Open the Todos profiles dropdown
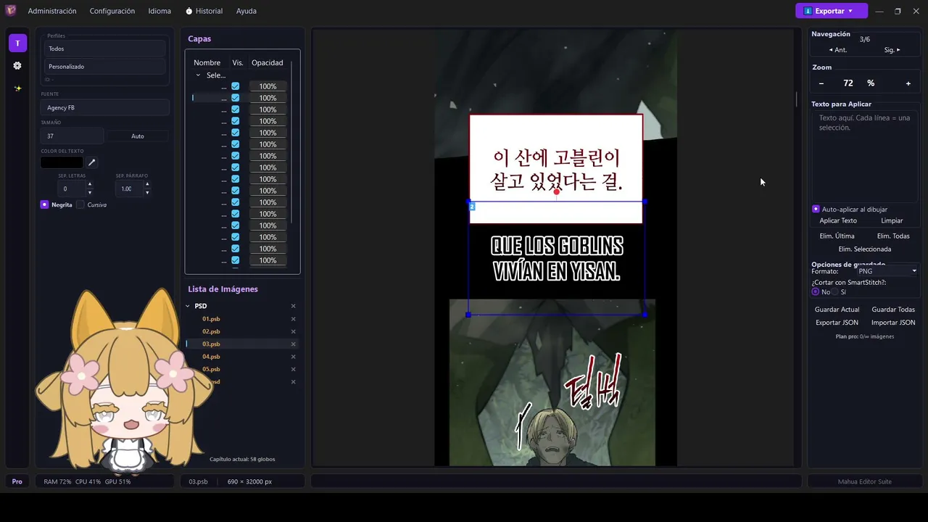 tap(105, 49)
